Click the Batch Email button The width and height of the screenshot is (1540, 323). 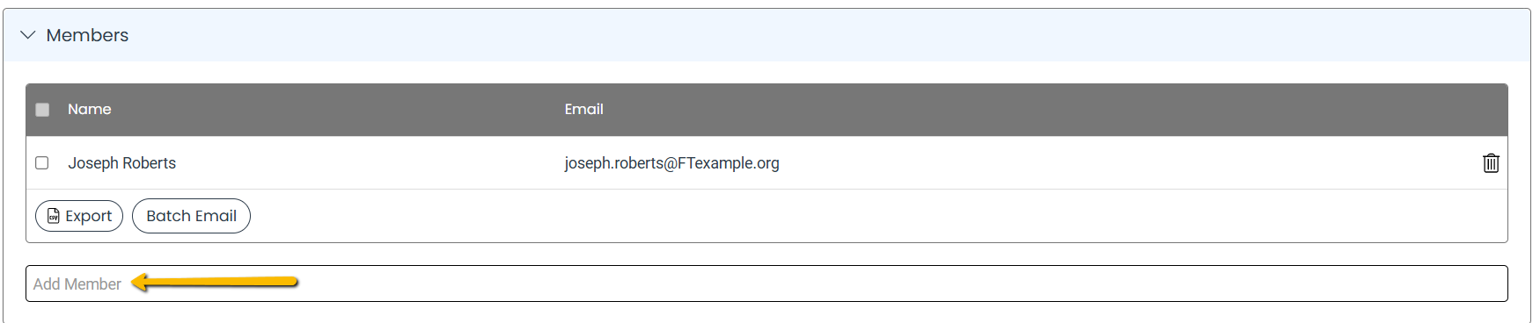point(191,216)
